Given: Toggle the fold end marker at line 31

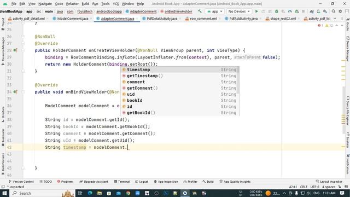Looking at the screenshot, I should [23, 71].
